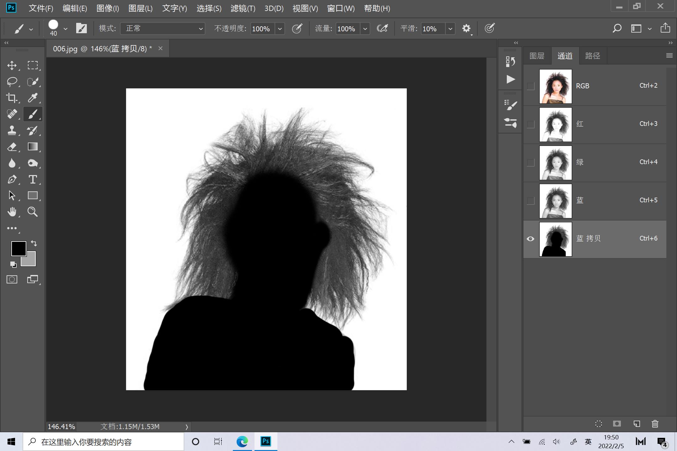
Task: Select the Crop tool
Action: [x=12, y=98]
